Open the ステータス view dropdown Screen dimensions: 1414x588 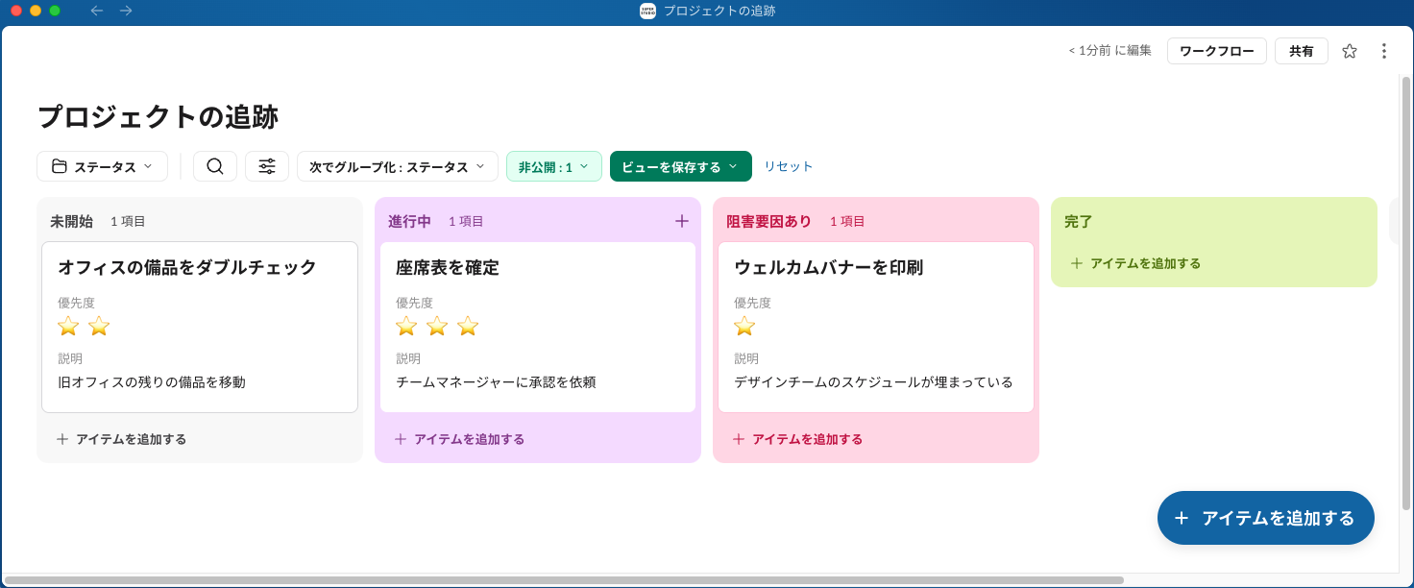click(108, 165)
